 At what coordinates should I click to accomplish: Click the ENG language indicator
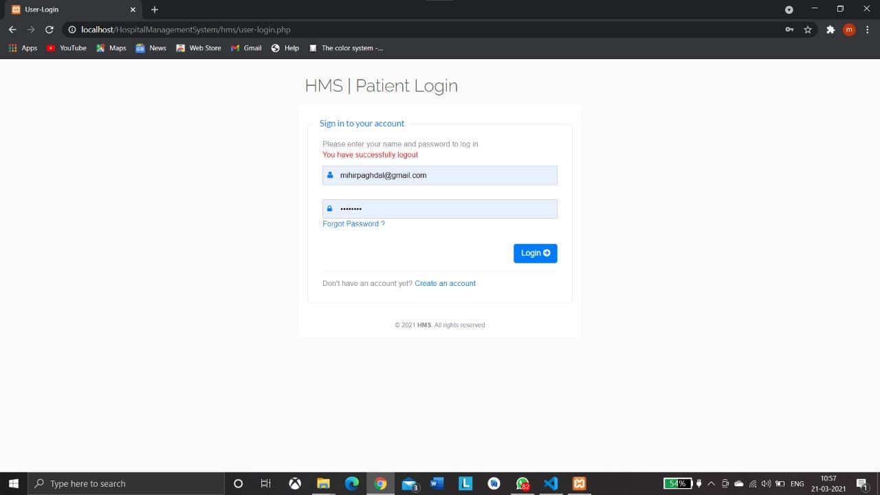[797, 483]
